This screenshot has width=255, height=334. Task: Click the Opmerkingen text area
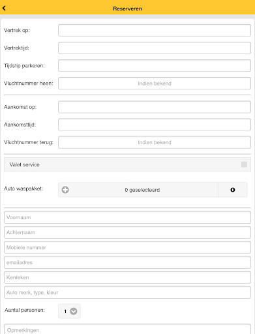(x=127, y=329)
